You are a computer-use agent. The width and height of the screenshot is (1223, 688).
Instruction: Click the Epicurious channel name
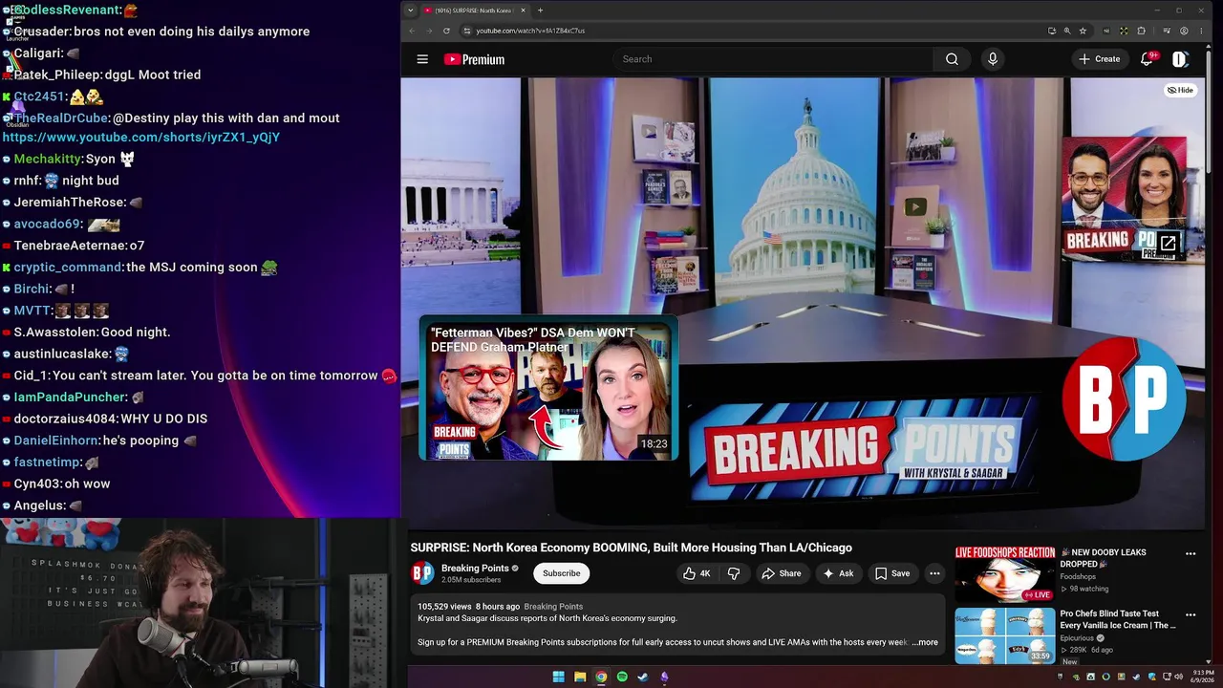[1077, 638]
